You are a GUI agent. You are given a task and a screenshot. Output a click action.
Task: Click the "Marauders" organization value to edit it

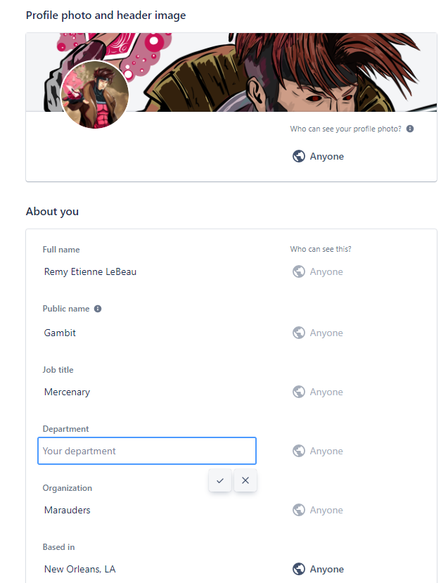tap(67, 509)
